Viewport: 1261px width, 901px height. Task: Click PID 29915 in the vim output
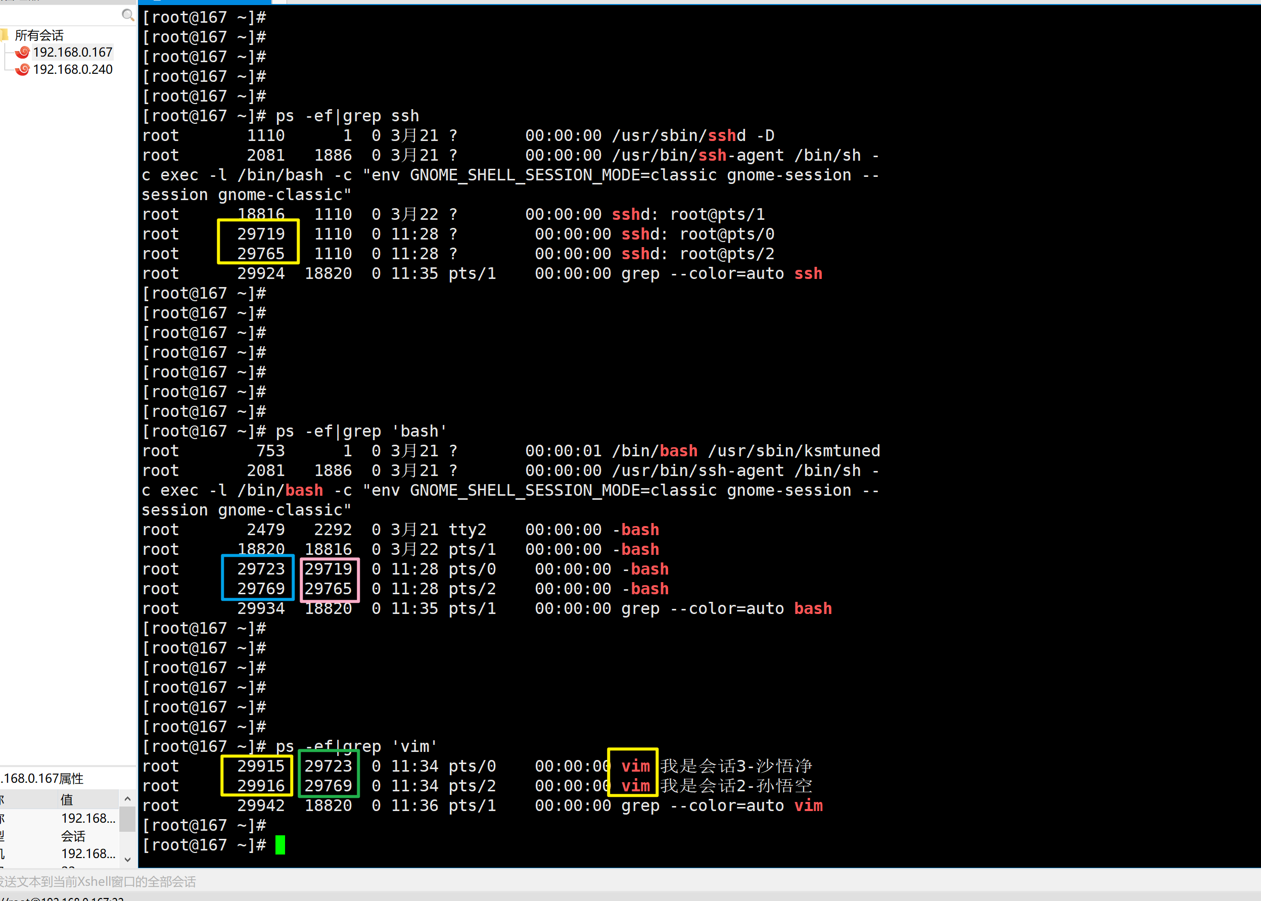click(x=261, y=766)
